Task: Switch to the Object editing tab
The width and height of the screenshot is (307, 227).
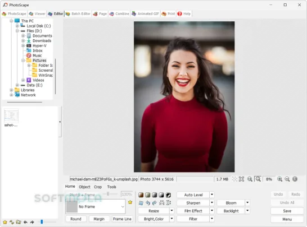Action: point(84,187)
